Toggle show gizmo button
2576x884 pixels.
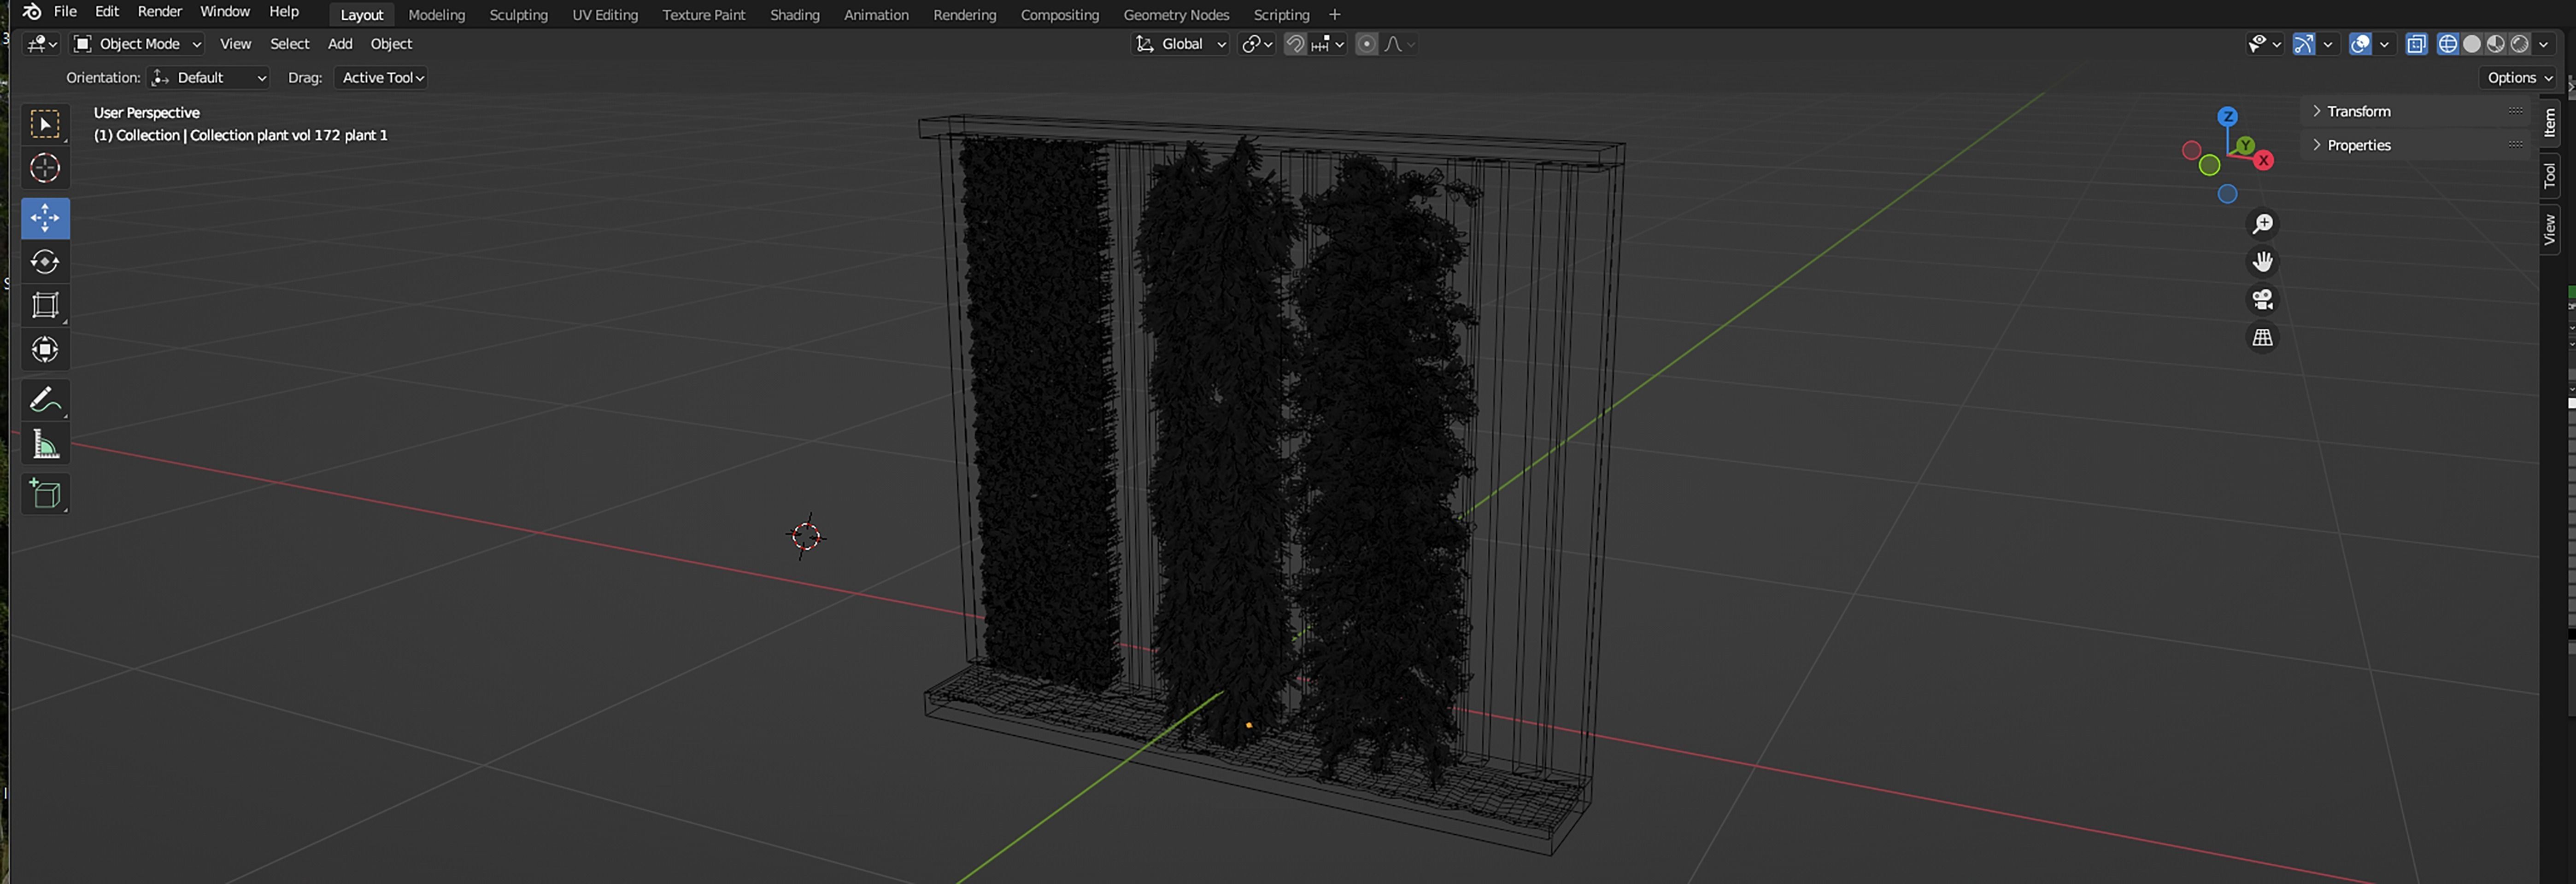(2304, 44)
